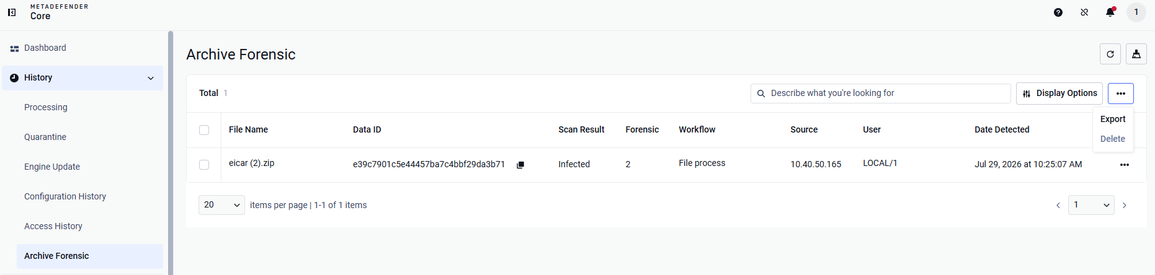This screenshot has height=275, width=1155.
Task: Open the page number dropdown
Action: 1091,205
